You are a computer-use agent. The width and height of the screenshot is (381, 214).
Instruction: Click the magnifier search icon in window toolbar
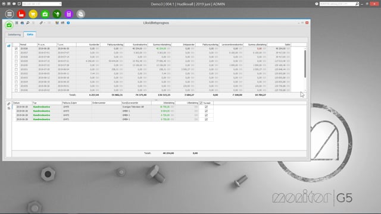(28, 23)
